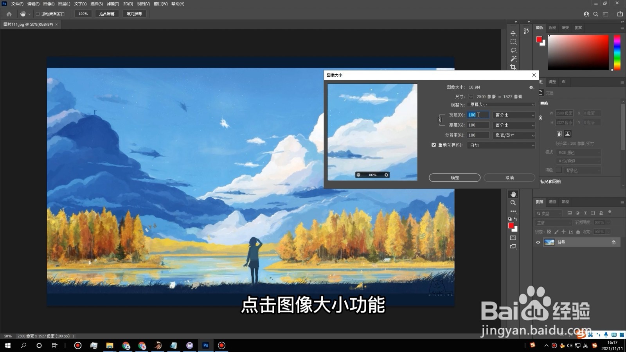Image resolution: width=626 pixels, height=352 pixels.
Task: Switch to the Swatches tab
Action: point(552,28)
